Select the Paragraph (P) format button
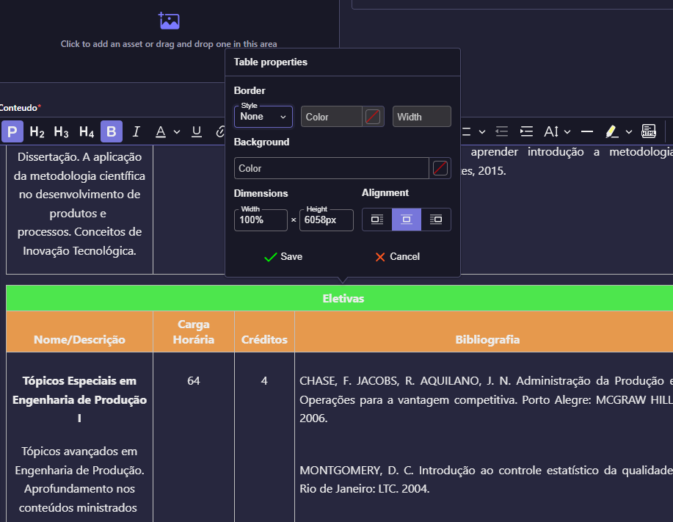This screenshot has width=673, height=522. 12,131
